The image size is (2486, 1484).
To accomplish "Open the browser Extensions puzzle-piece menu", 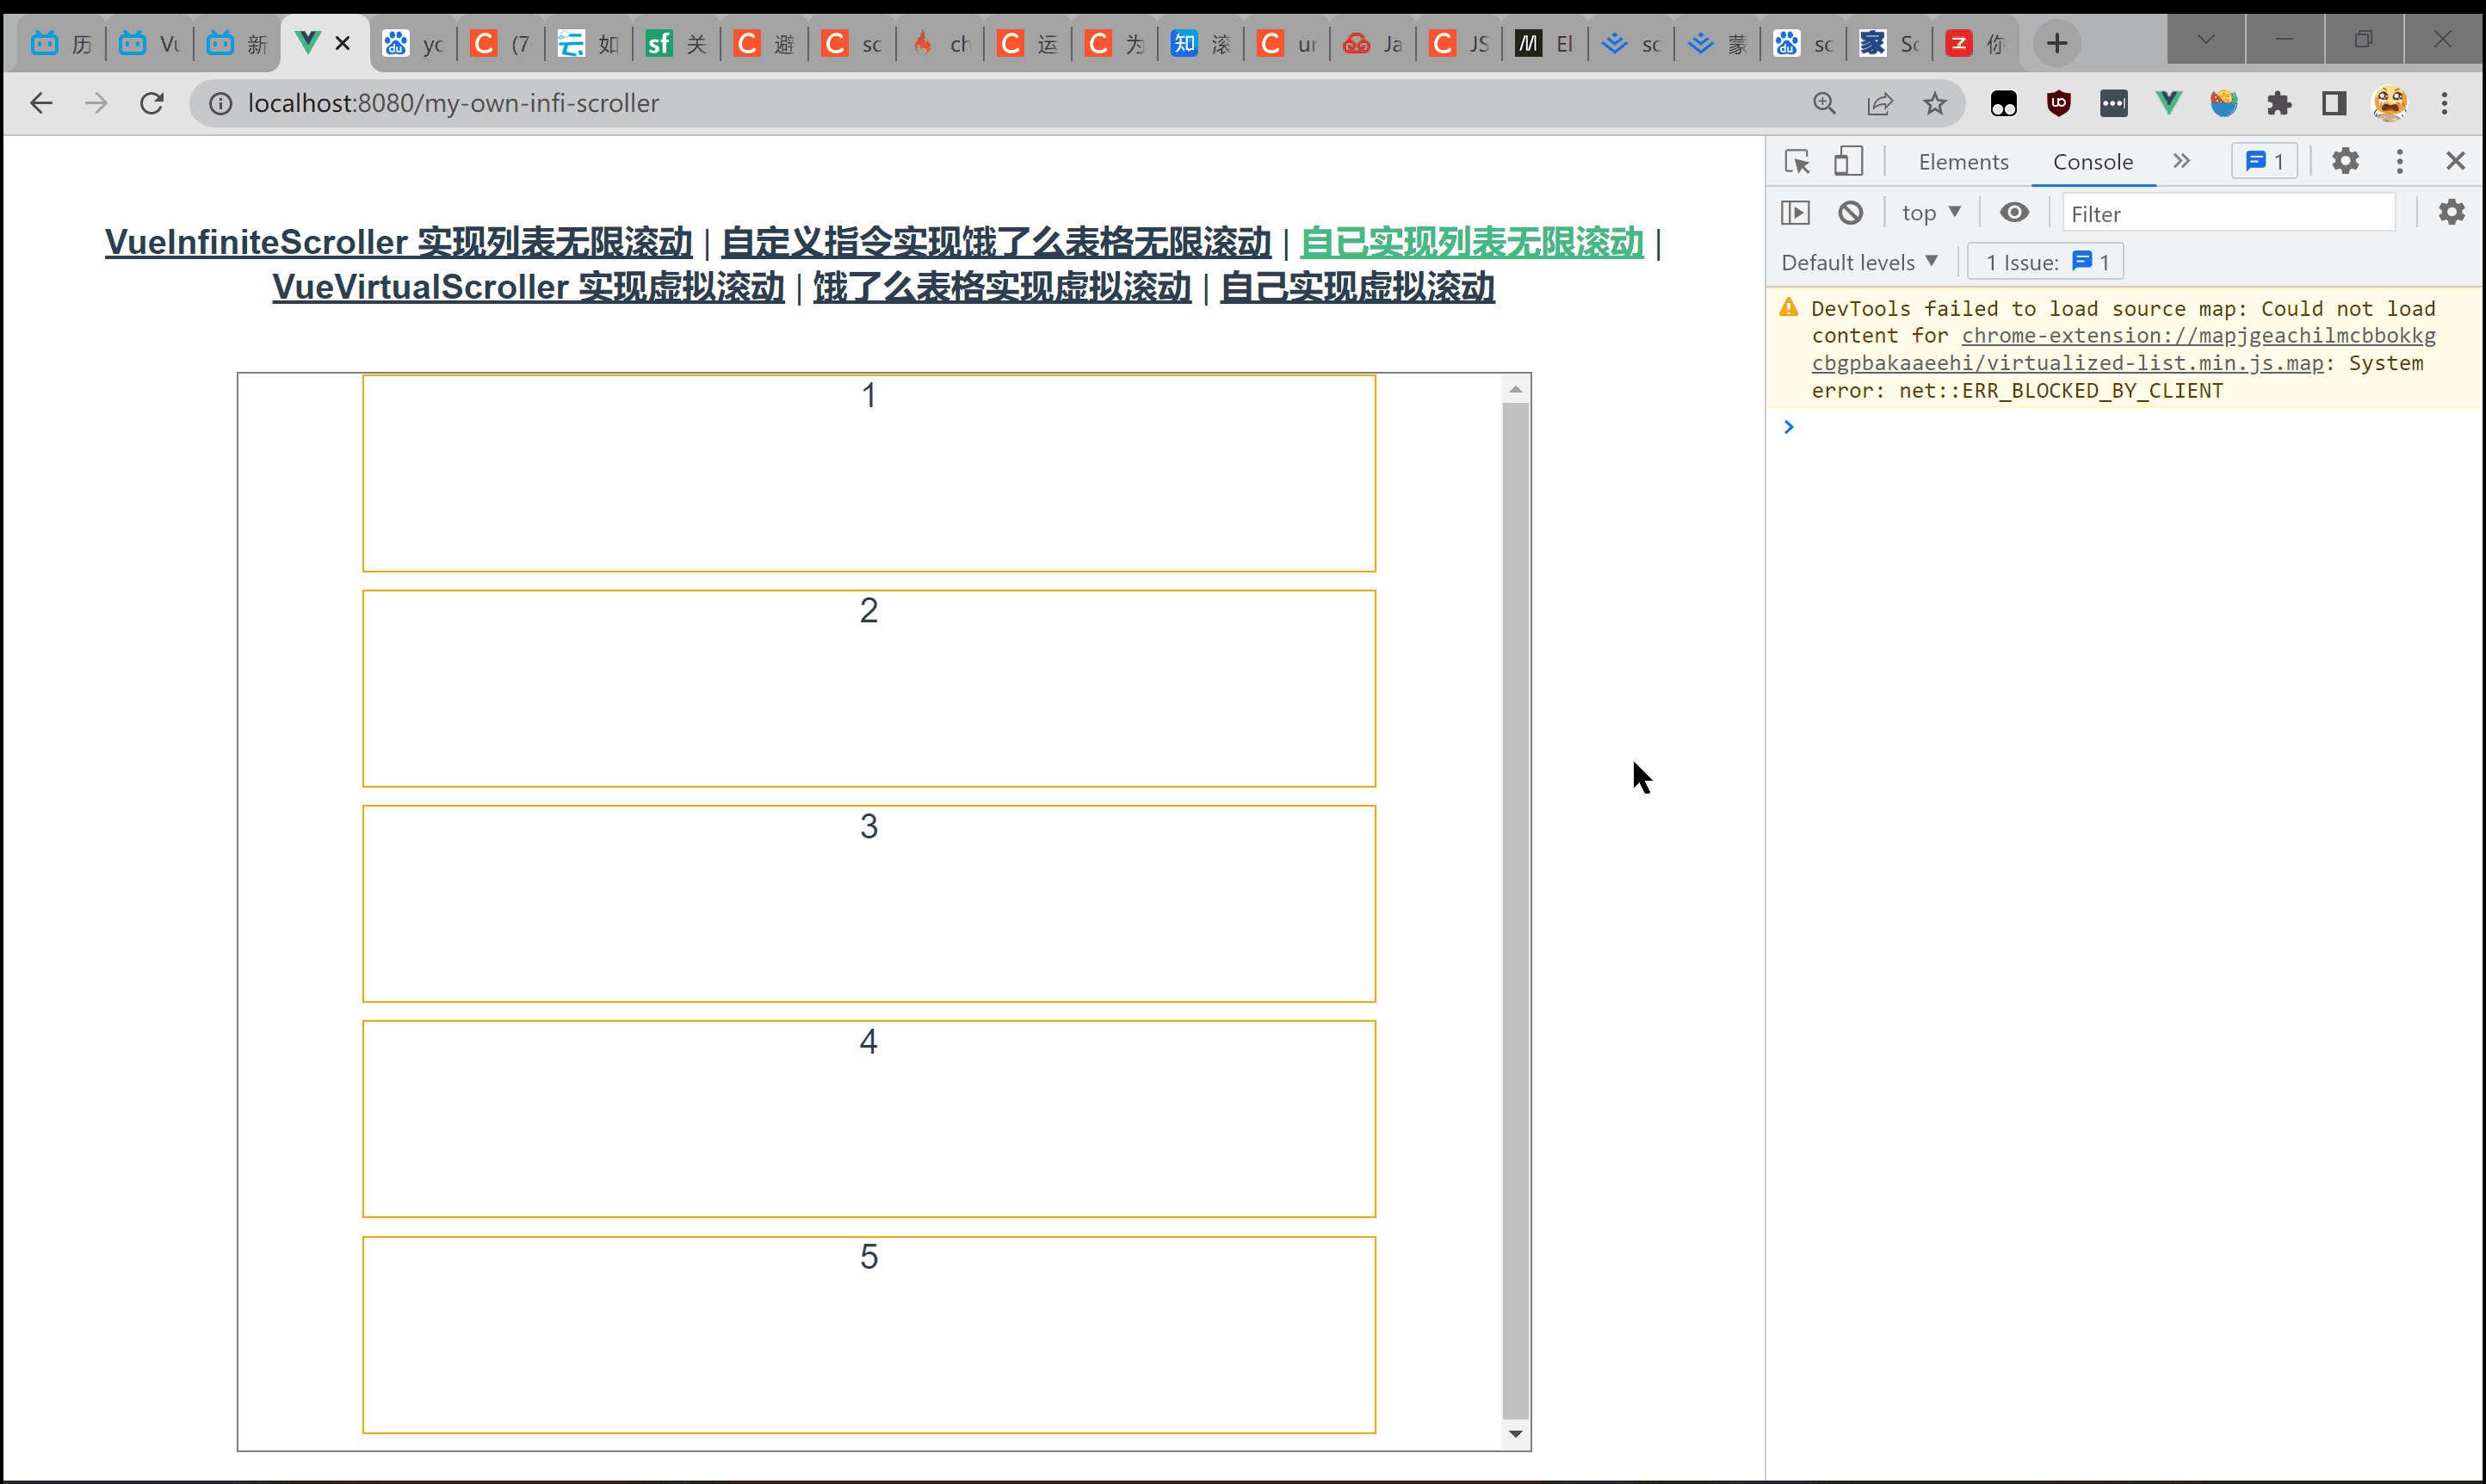I will coord(2279,103).
